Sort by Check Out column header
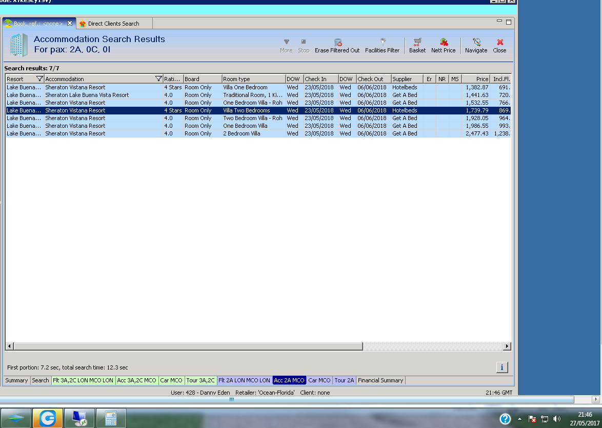Image resolution: width=602 pixels, height=428 pixels. pyautogui.click(x=374, y=79)
